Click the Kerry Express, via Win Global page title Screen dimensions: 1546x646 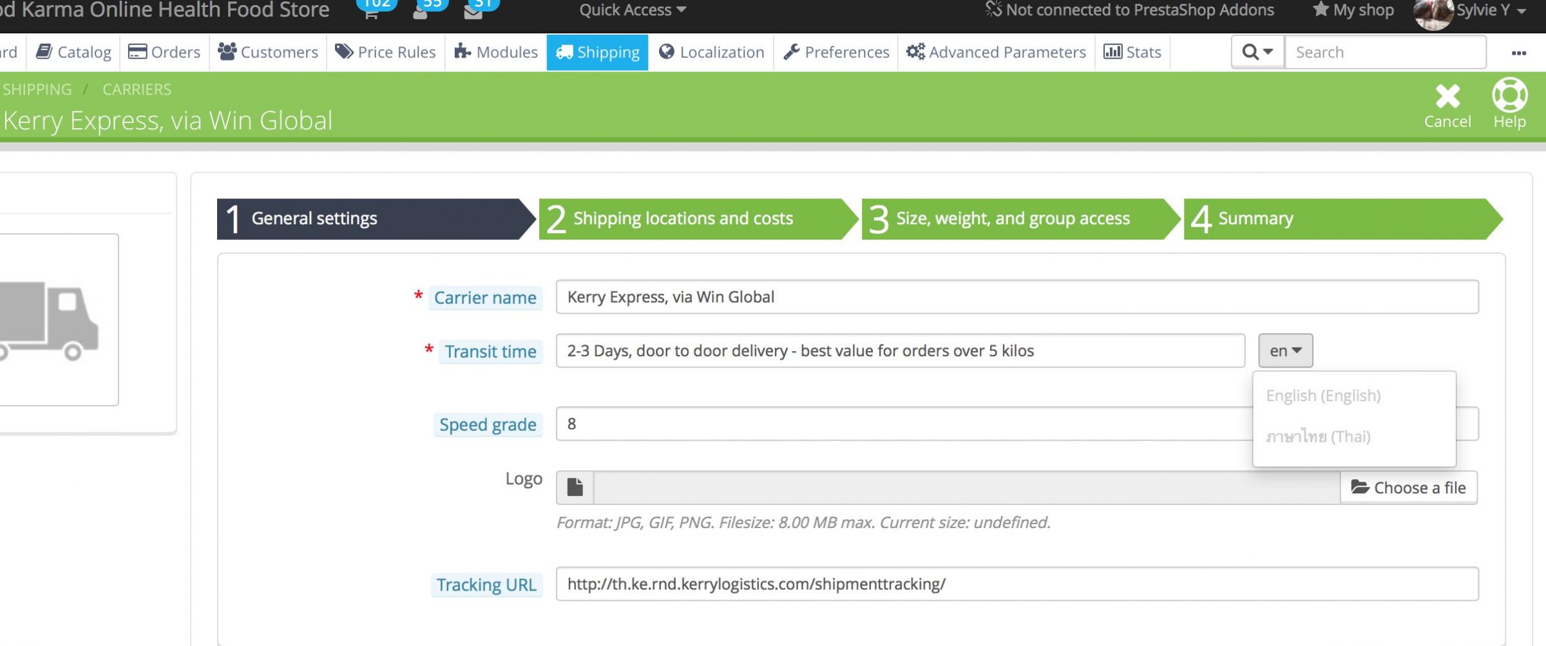168,120
